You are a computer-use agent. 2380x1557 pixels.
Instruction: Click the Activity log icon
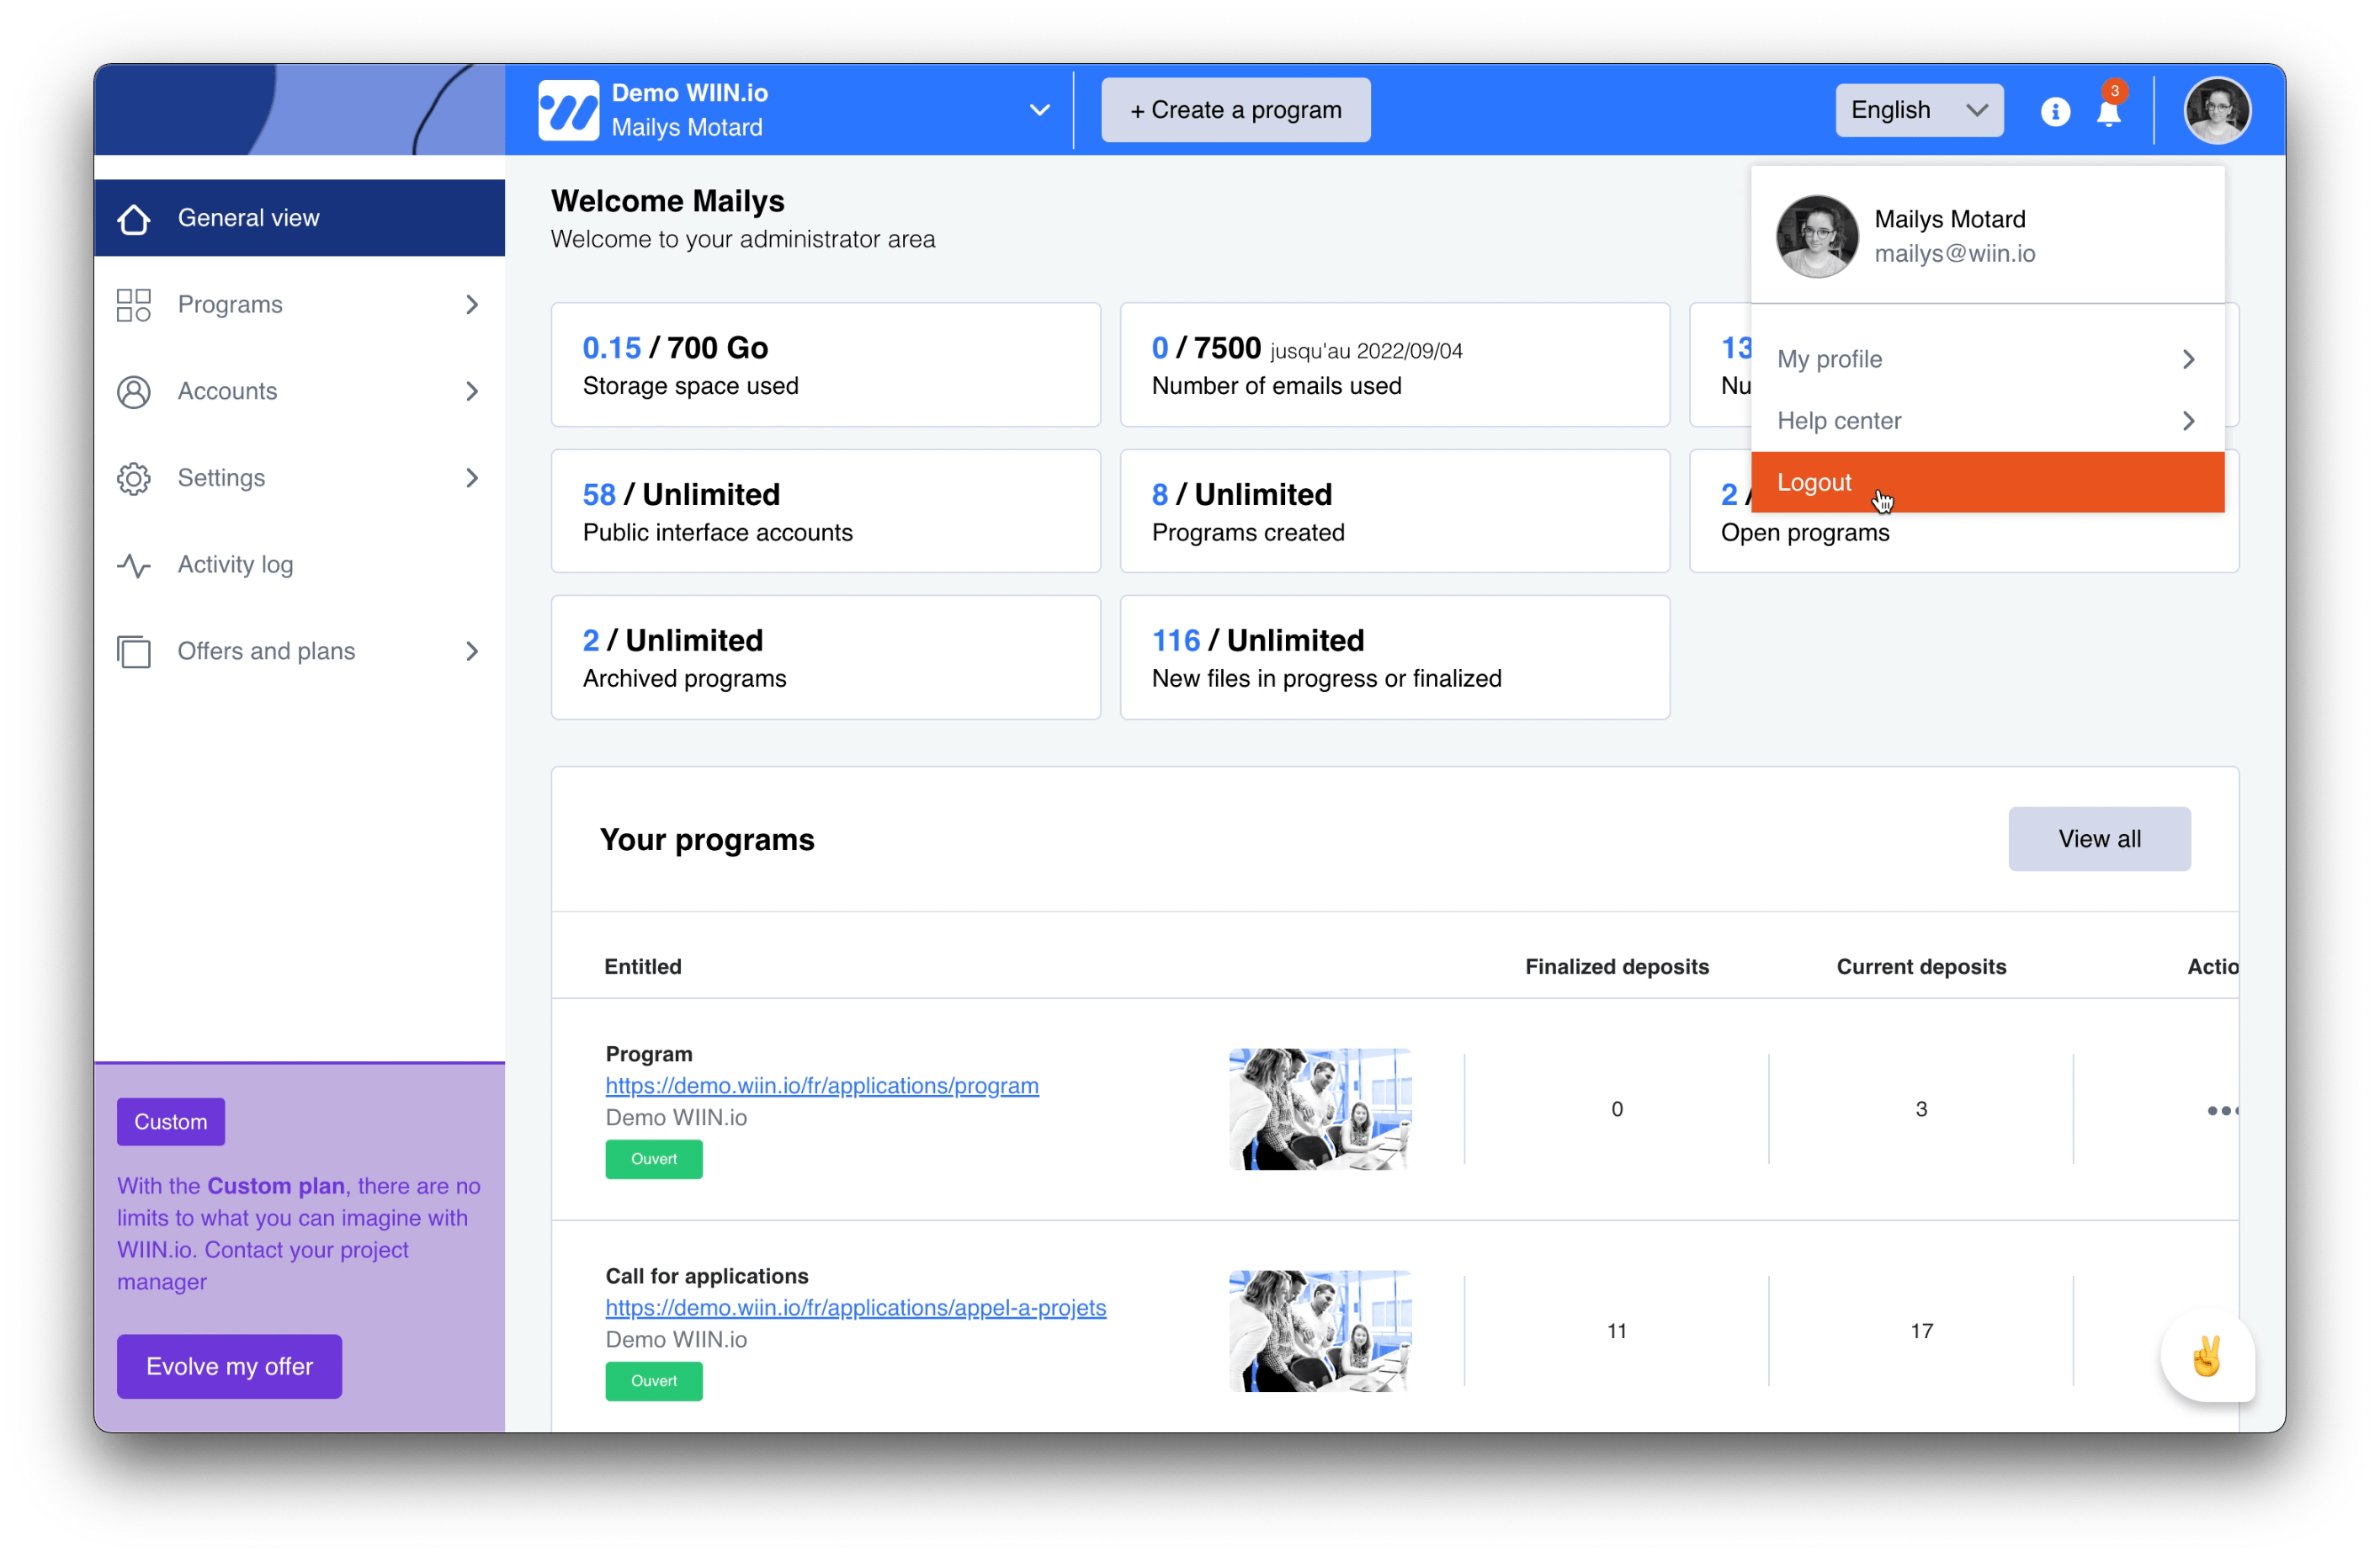click(x=135, y=563)
